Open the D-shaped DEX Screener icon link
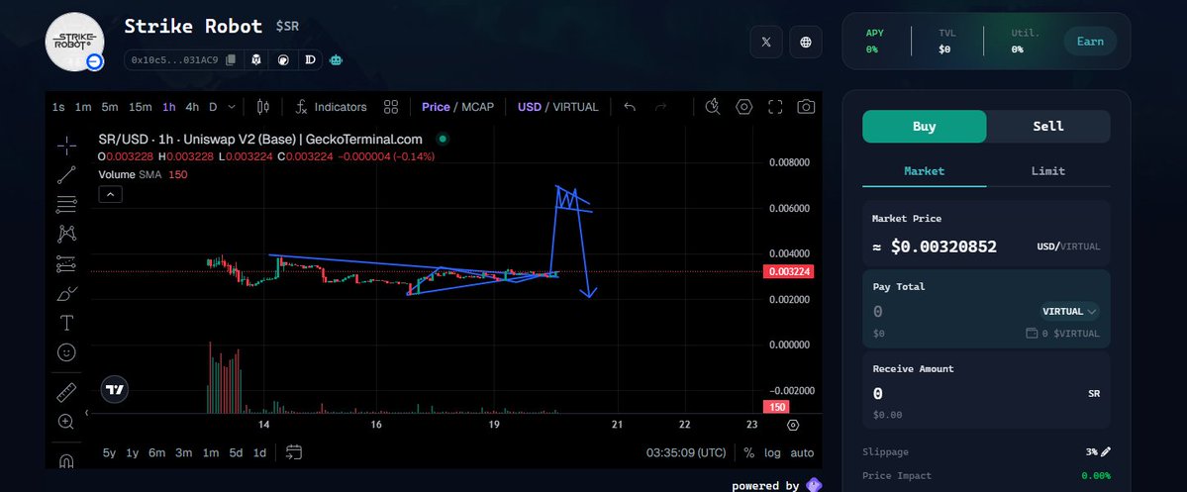This screenshot has height=492, width=1187. [310, 59]
